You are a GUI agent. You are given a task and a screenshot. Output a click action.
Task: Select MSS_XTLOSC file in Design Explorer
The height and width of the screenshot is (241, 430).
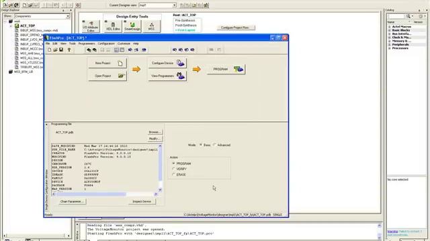coord(32,62)
